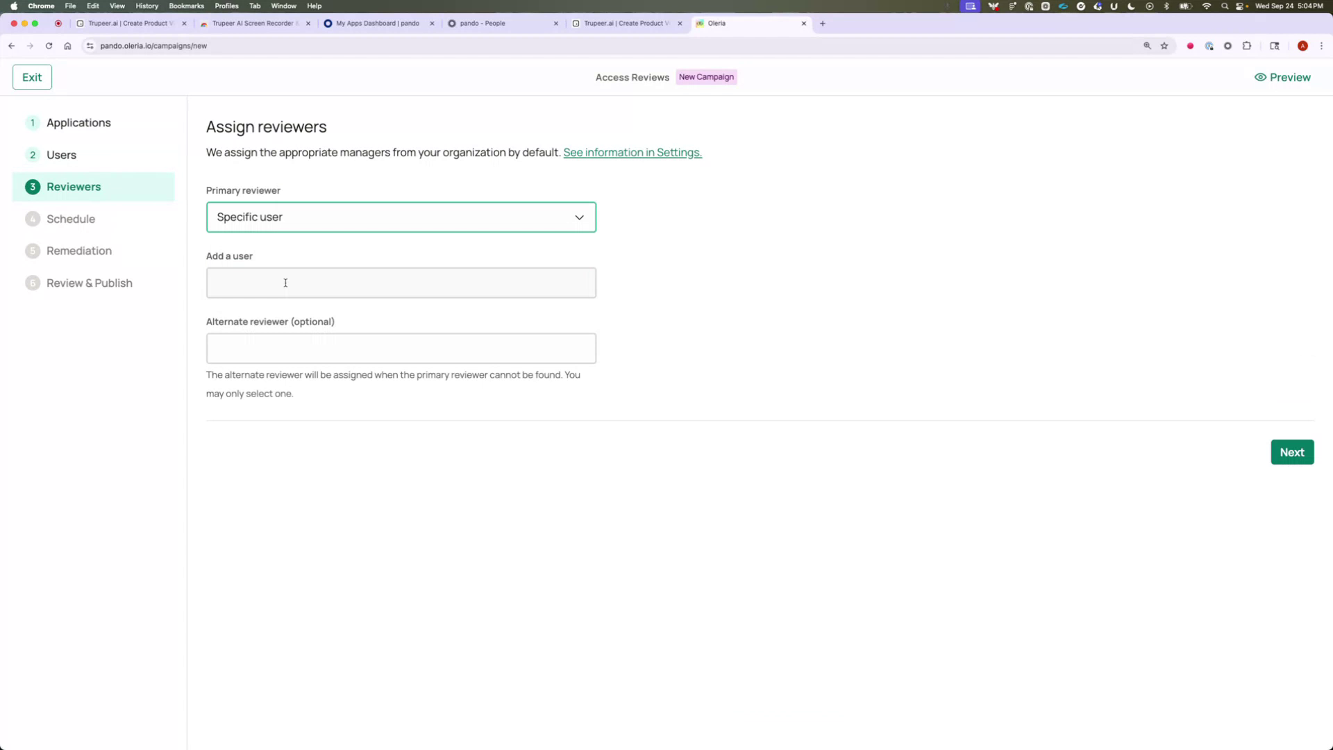This screenshot has width=1333, height=750.
Task: Click the zoom magnifier in the address bar
Action: [x=1147, y=46]
